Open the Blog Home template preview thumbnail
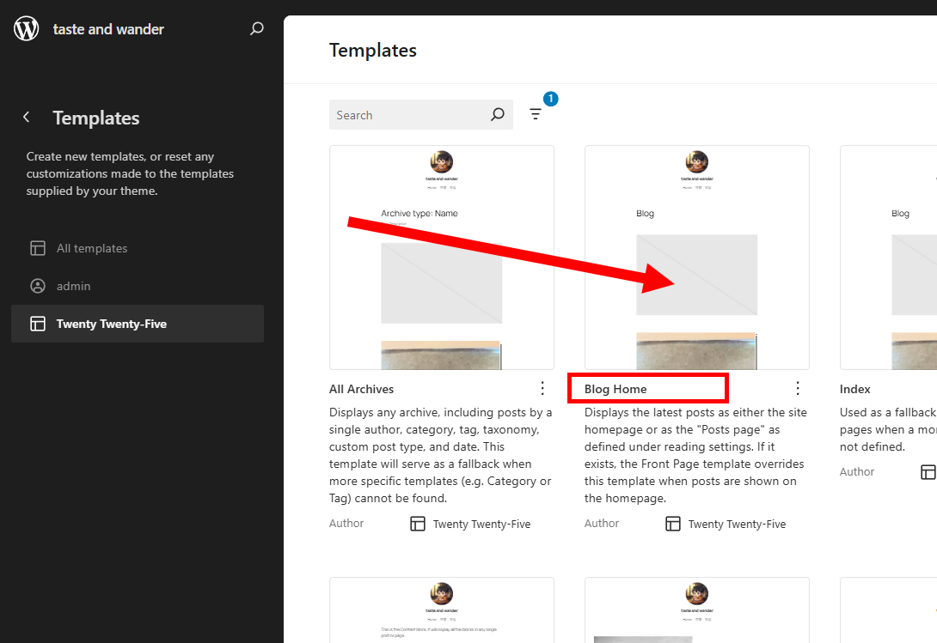The image size is (937, 643). [x=697, y=258]
